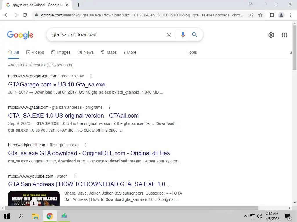
Task: Open the Chrome side panel
Action: click(x=272, y=15)
